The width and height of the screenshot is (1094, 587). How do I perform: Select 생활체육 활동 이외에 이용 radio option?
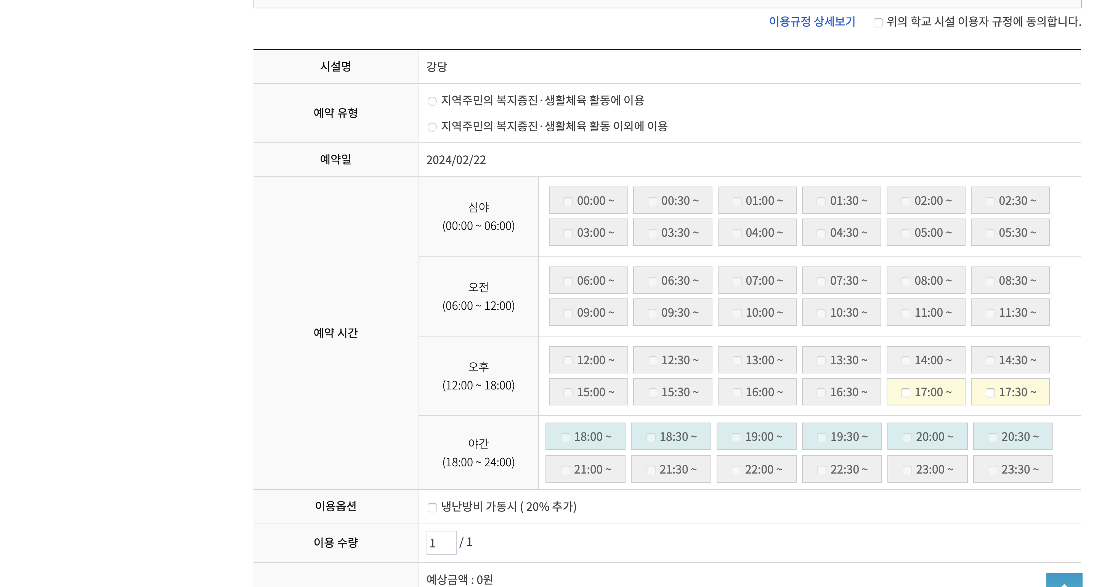[432, 127]
